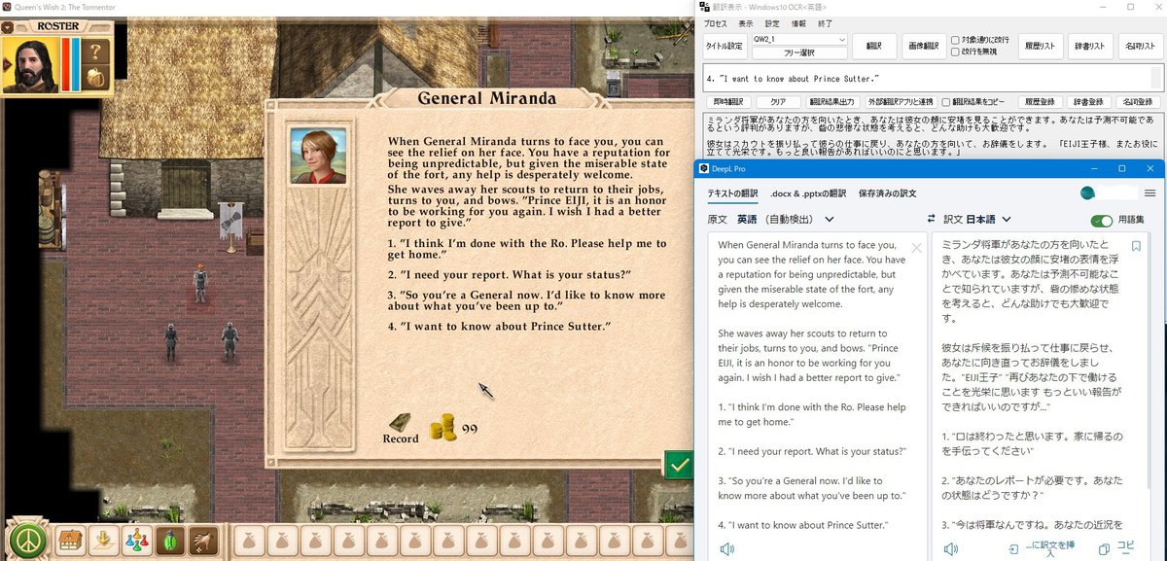The image size is (1167, 561).
Task: Choose dialog option 1 about the Ro
Action: coord(527,248)
